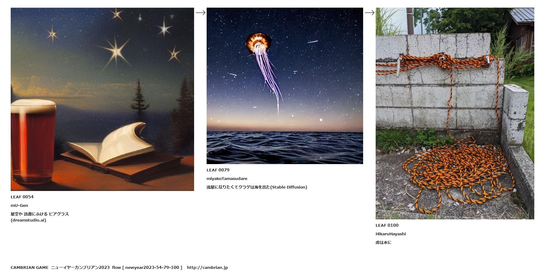The height and width of the screenshot is (275, 545).
Task: Click the arrow before the rope photo
Action: click(x=370, y=13)
